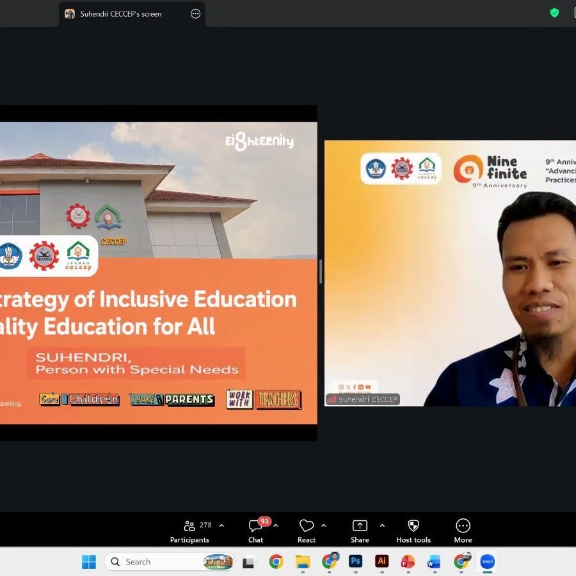Click the divider handle between screen and video

pyautogui.click(x=321, y=272)
